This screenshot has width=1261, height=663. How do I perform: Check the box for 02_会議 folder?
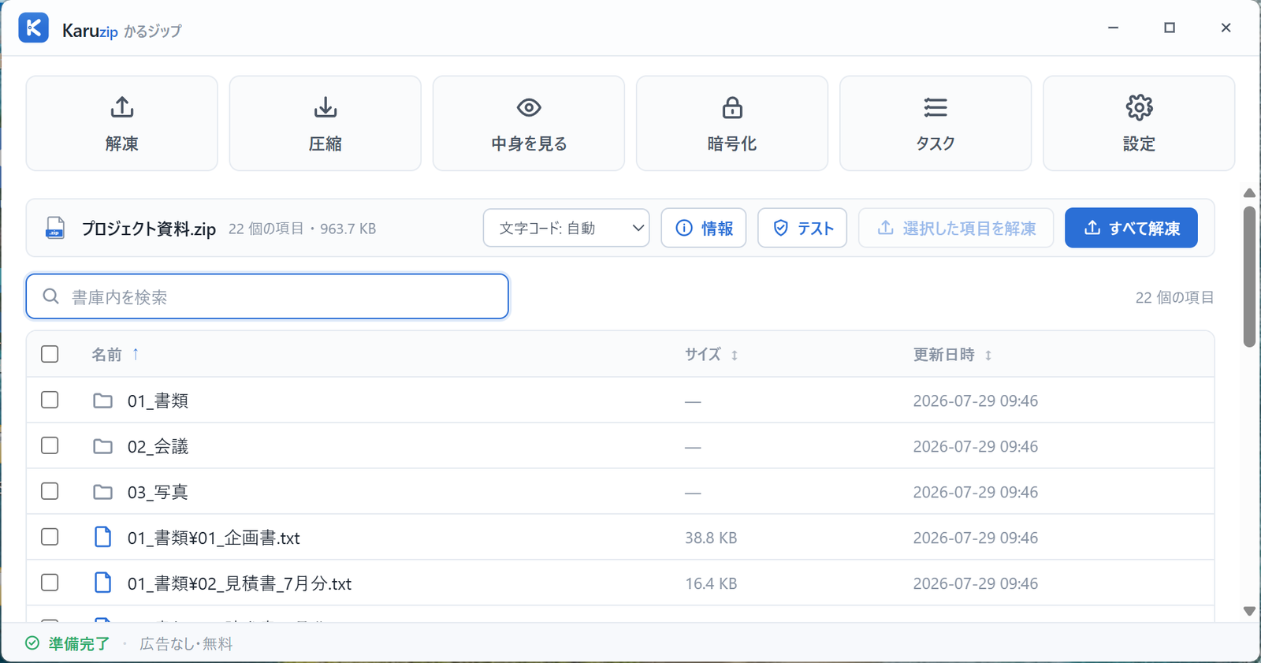[x=50, y=445]
